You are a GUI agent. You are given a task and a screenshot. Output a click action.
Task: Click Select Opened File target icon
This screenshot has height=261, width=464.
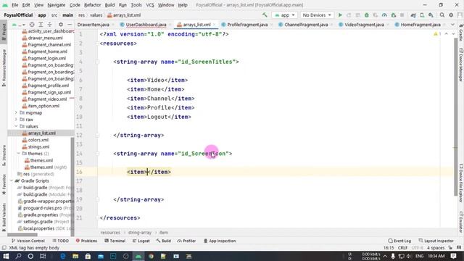tap(32, 25)
